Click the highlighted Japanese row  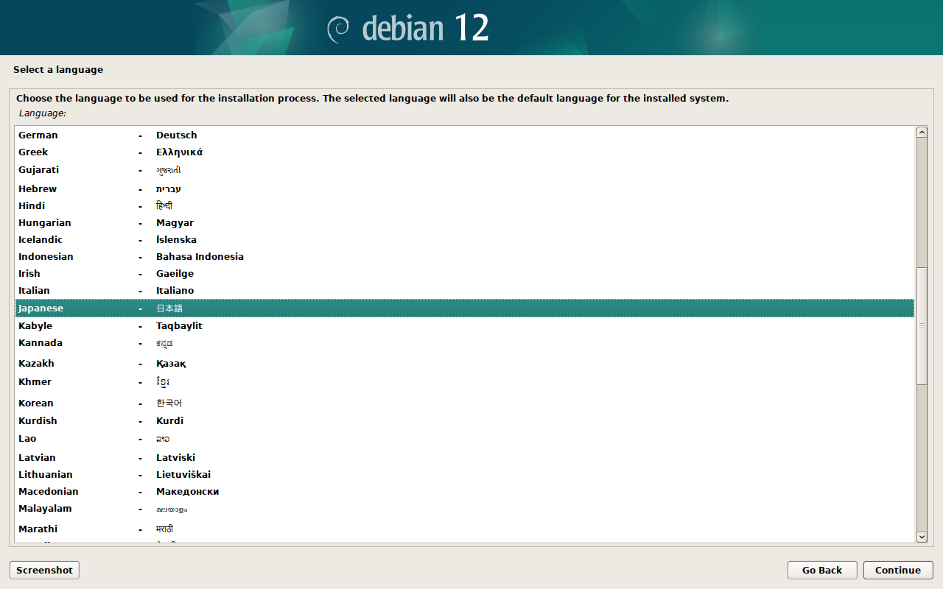click(465, 308)
